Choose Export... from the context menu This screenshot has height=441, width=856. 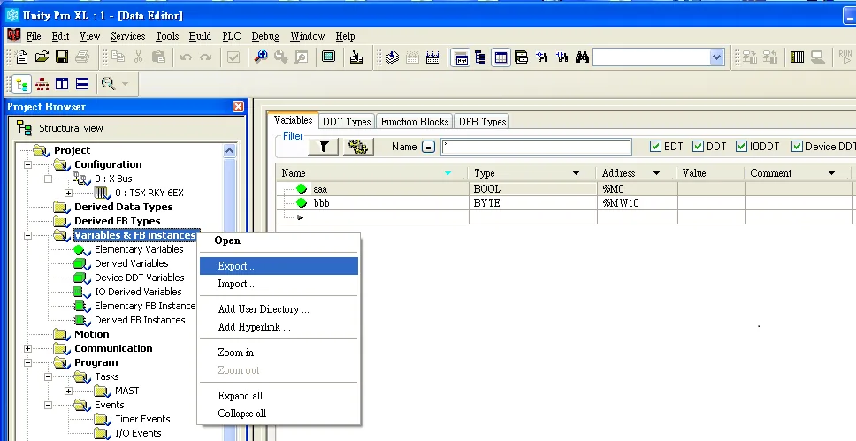[279, 266]
